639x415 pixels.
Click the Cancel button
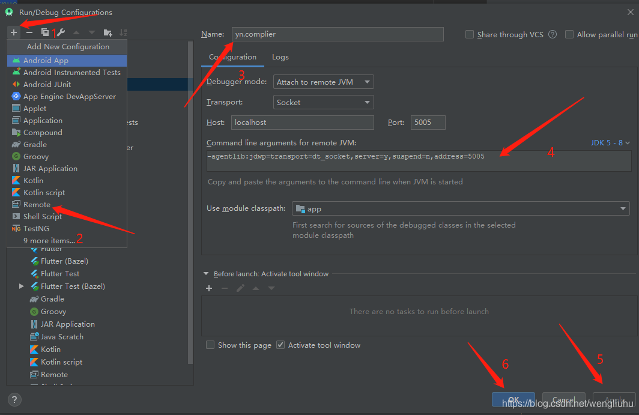pyautogui.click(x=563, y=399)
